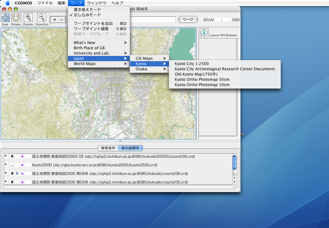
Task: Expand the 数値地図2500 第06系 layer row
Action: coord(6,173)
